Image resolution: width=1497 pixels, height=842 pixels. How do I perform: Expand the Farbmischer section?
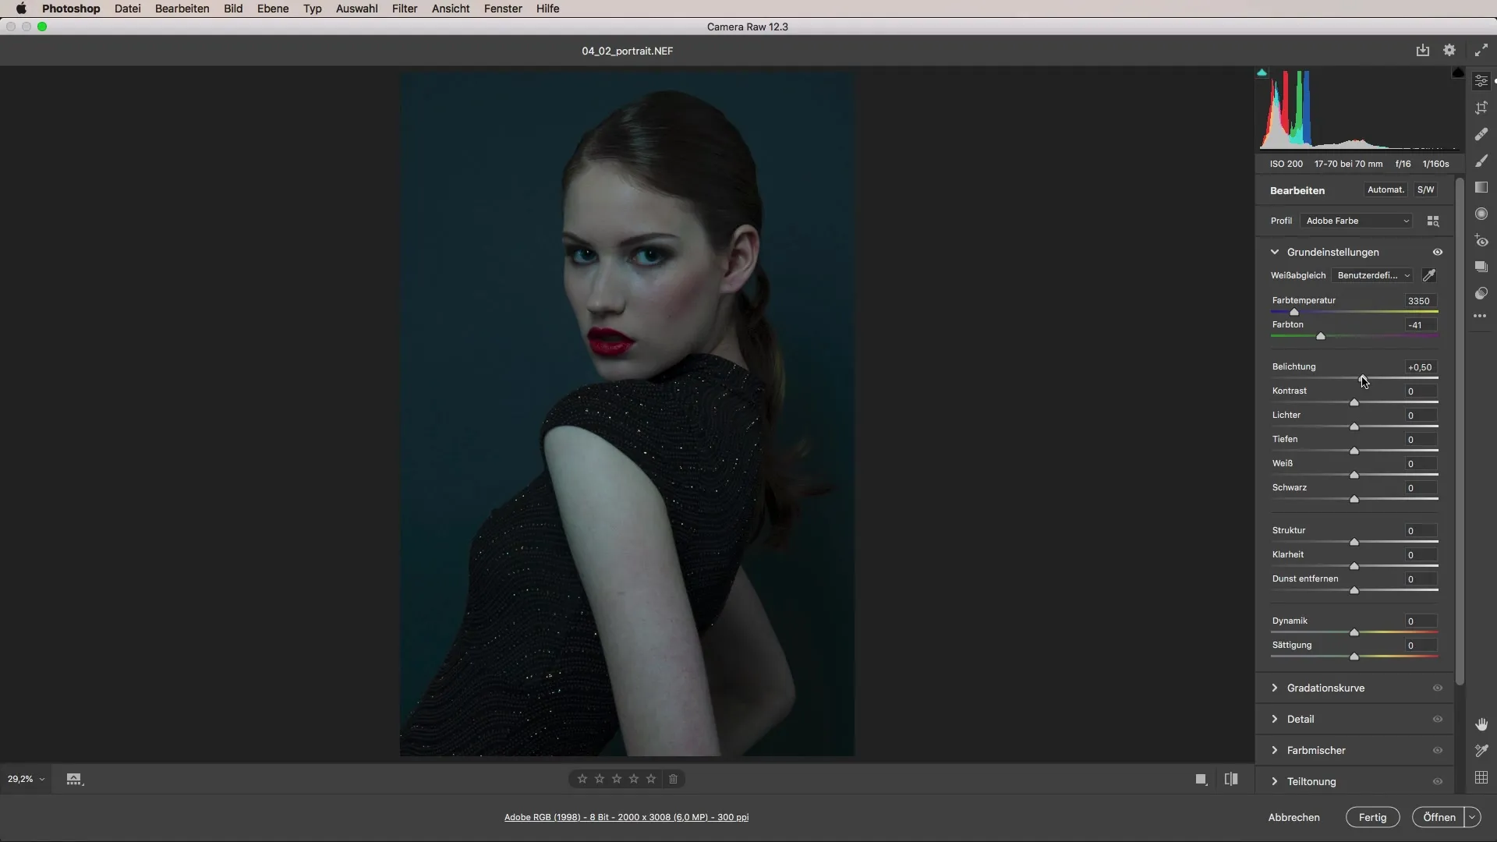pyautogui.click(x=1275, y=750)
